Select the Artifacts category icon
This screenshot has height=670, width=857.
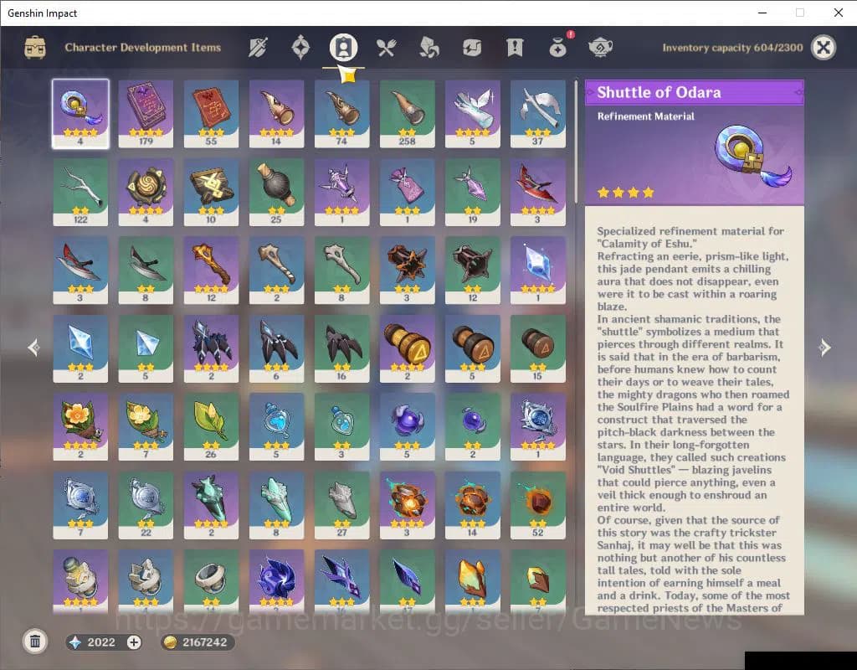coord(300,48)
